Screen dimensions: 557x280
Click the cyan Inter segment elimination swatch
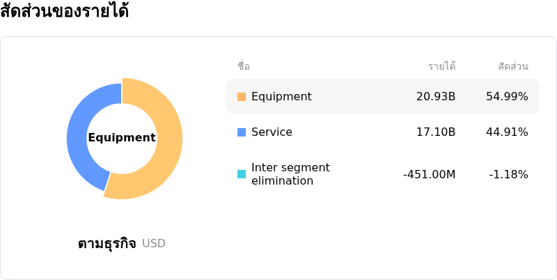click(242, 174)
